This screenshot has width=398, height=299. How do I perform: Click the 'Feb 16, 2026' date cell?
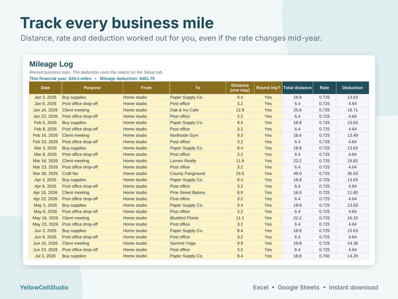tap(46, 135)
